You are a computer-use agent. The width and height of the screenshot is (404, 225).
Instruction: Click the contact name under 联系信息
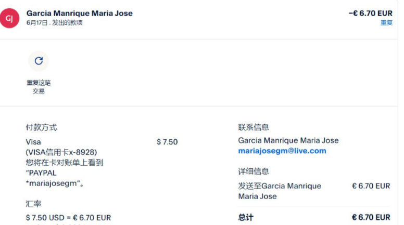pos(288,140)
